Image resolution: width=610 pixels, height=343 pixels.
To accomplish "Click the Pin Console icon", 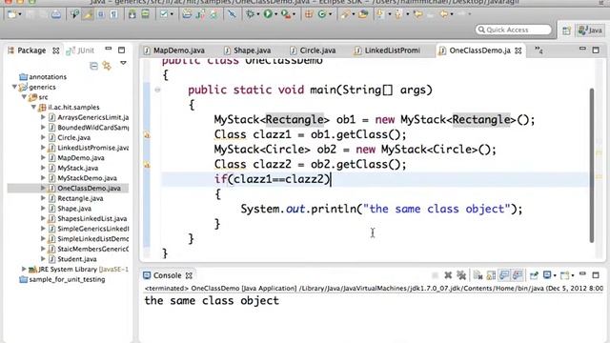I will click(534, 275).
